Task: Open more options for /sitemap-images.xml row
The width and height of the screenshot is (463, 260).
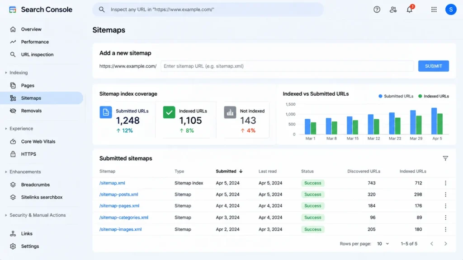Action: coord(445,229)
